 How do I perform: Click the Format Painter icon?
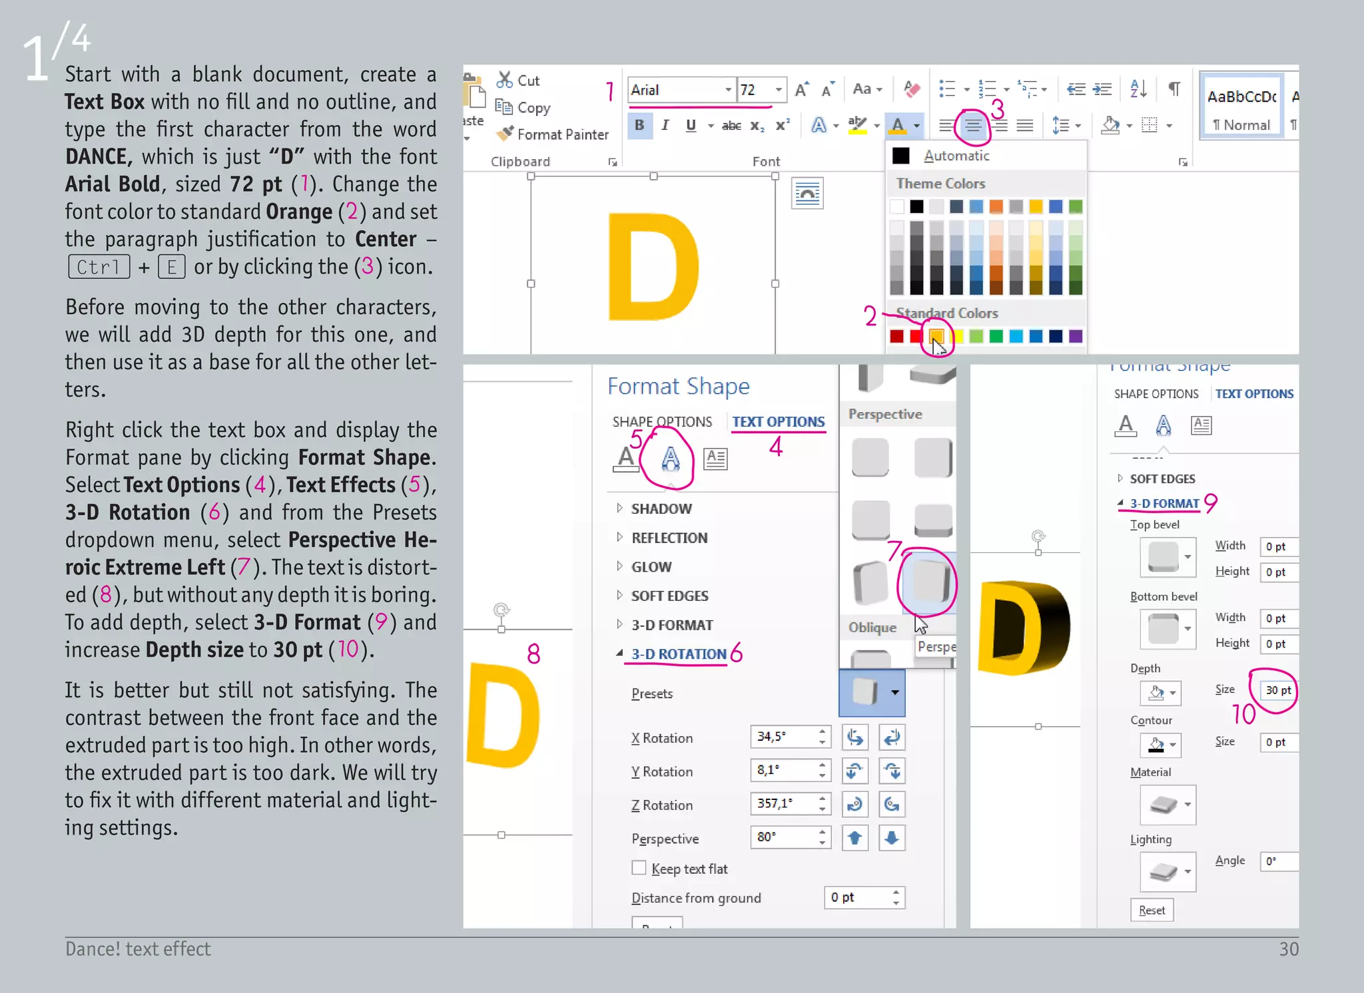tap(506, 134)
